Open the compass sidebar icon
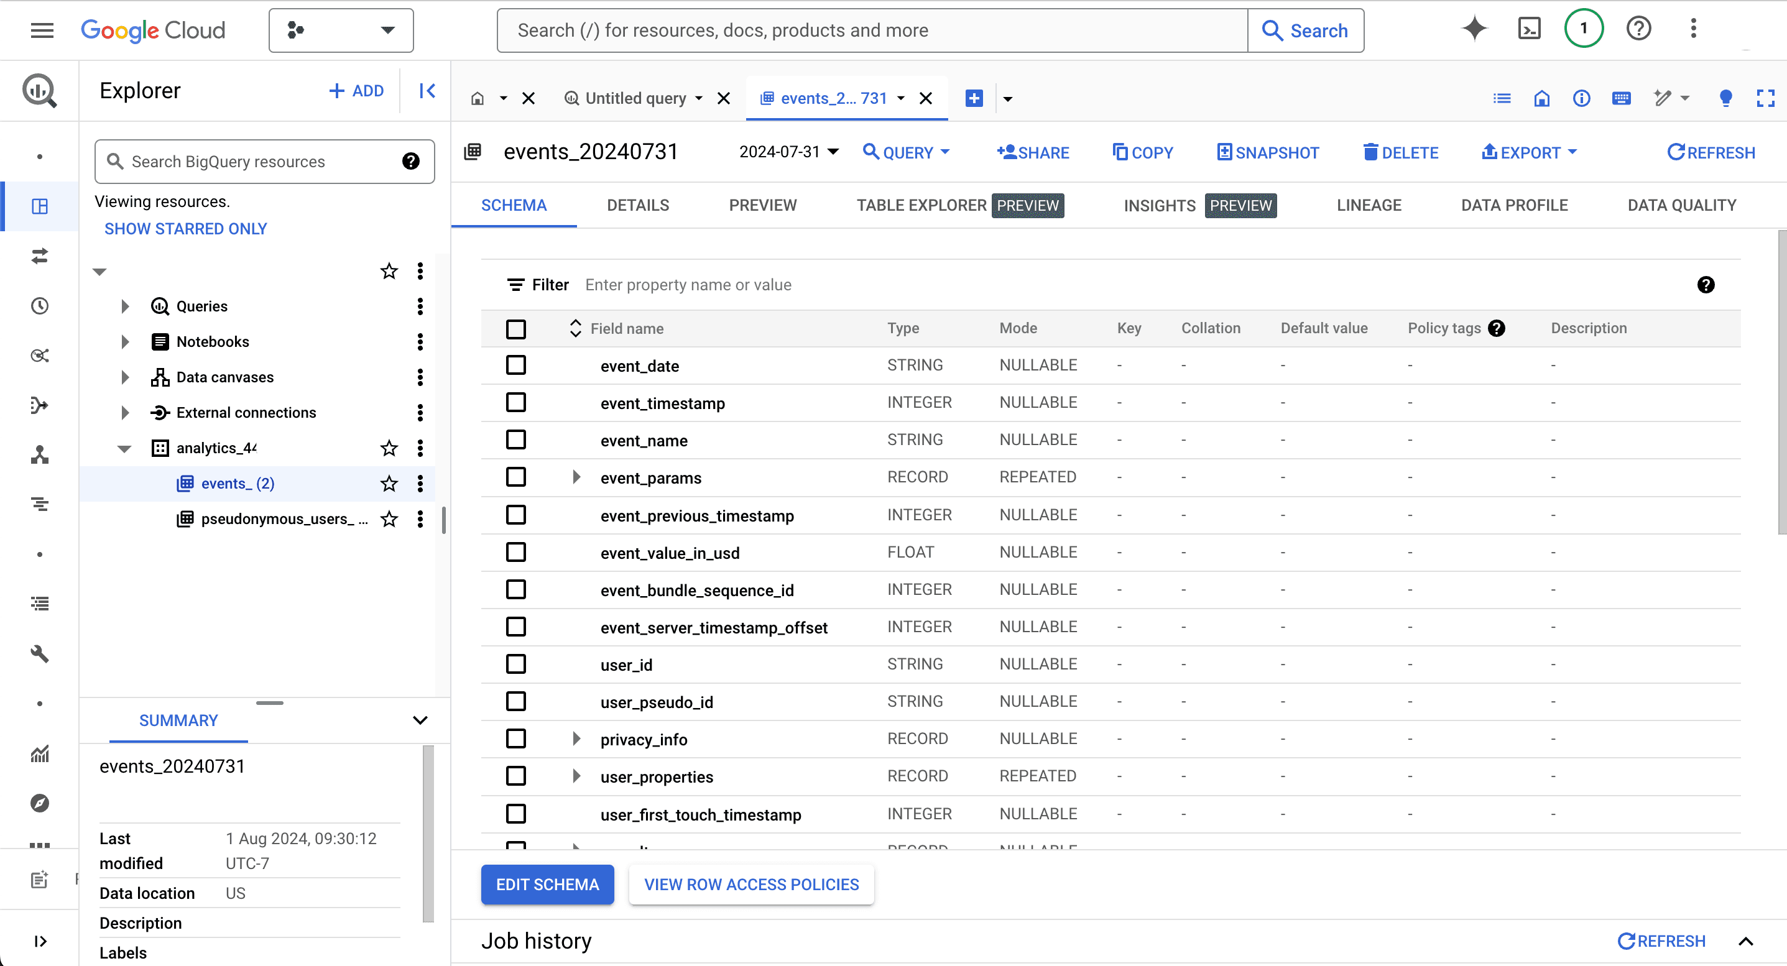The width and height of the screenshot is (1787, 966). [x=40, y=803]
